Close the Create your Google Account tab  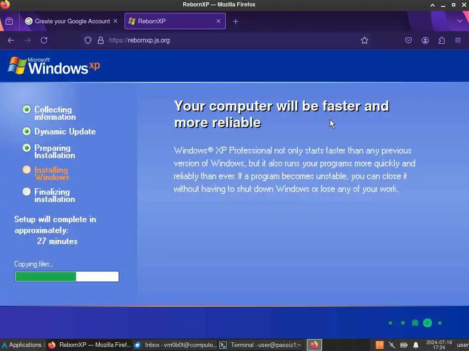115,21
